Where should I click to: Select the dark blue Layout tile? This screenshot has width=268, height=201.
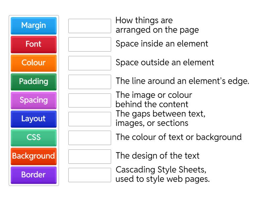[x=33, y=119]
